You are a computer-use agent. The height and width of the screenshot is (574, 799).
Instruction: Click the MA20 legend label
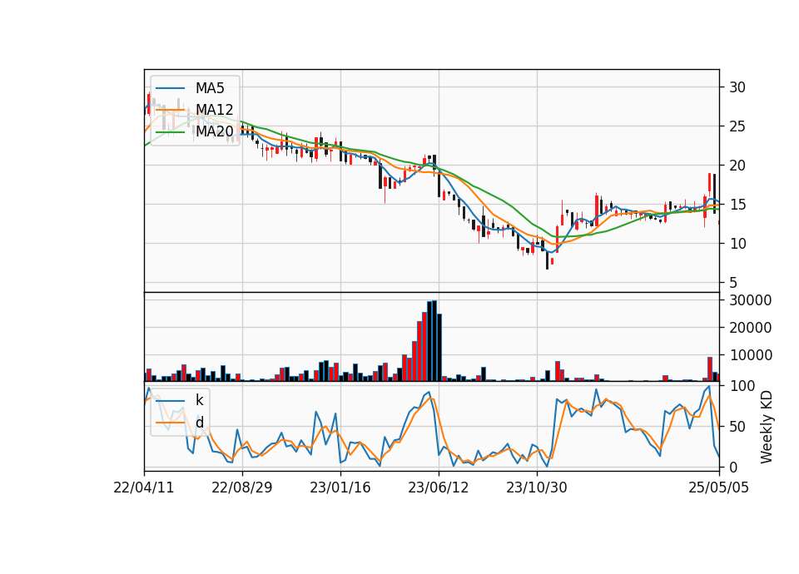215,132
